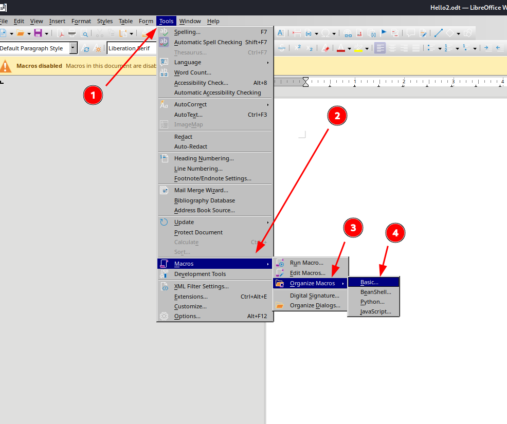This screenshot has height=424, width=507.
Task: Click Update Selected Style icon
Action: [x=86, y=48]
